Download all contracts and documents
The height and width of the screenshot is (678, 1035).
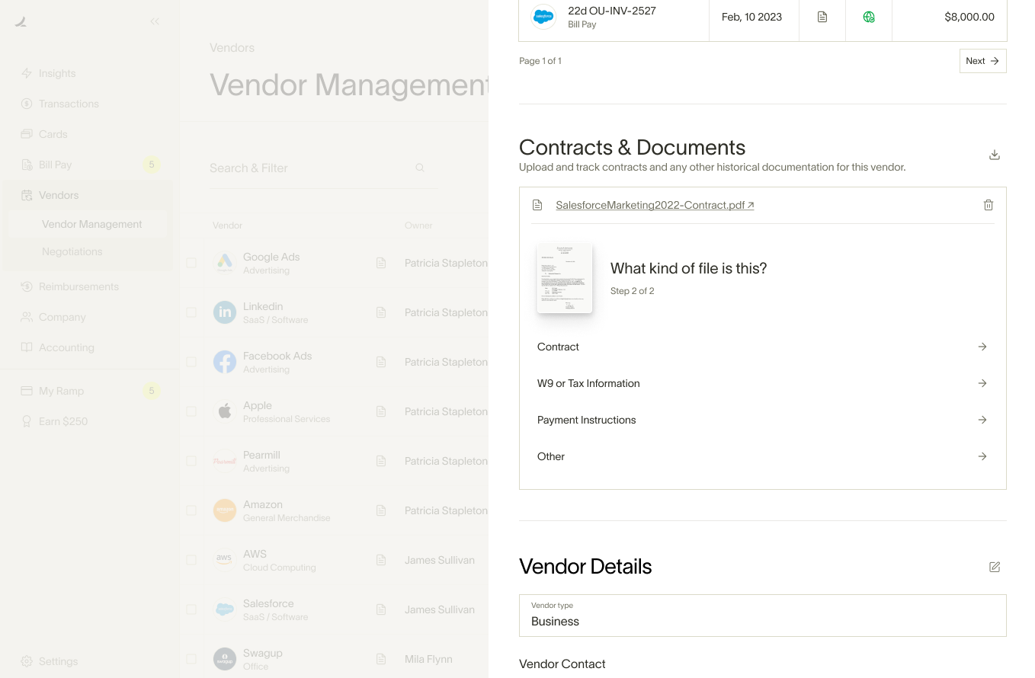tap(995, 155)
